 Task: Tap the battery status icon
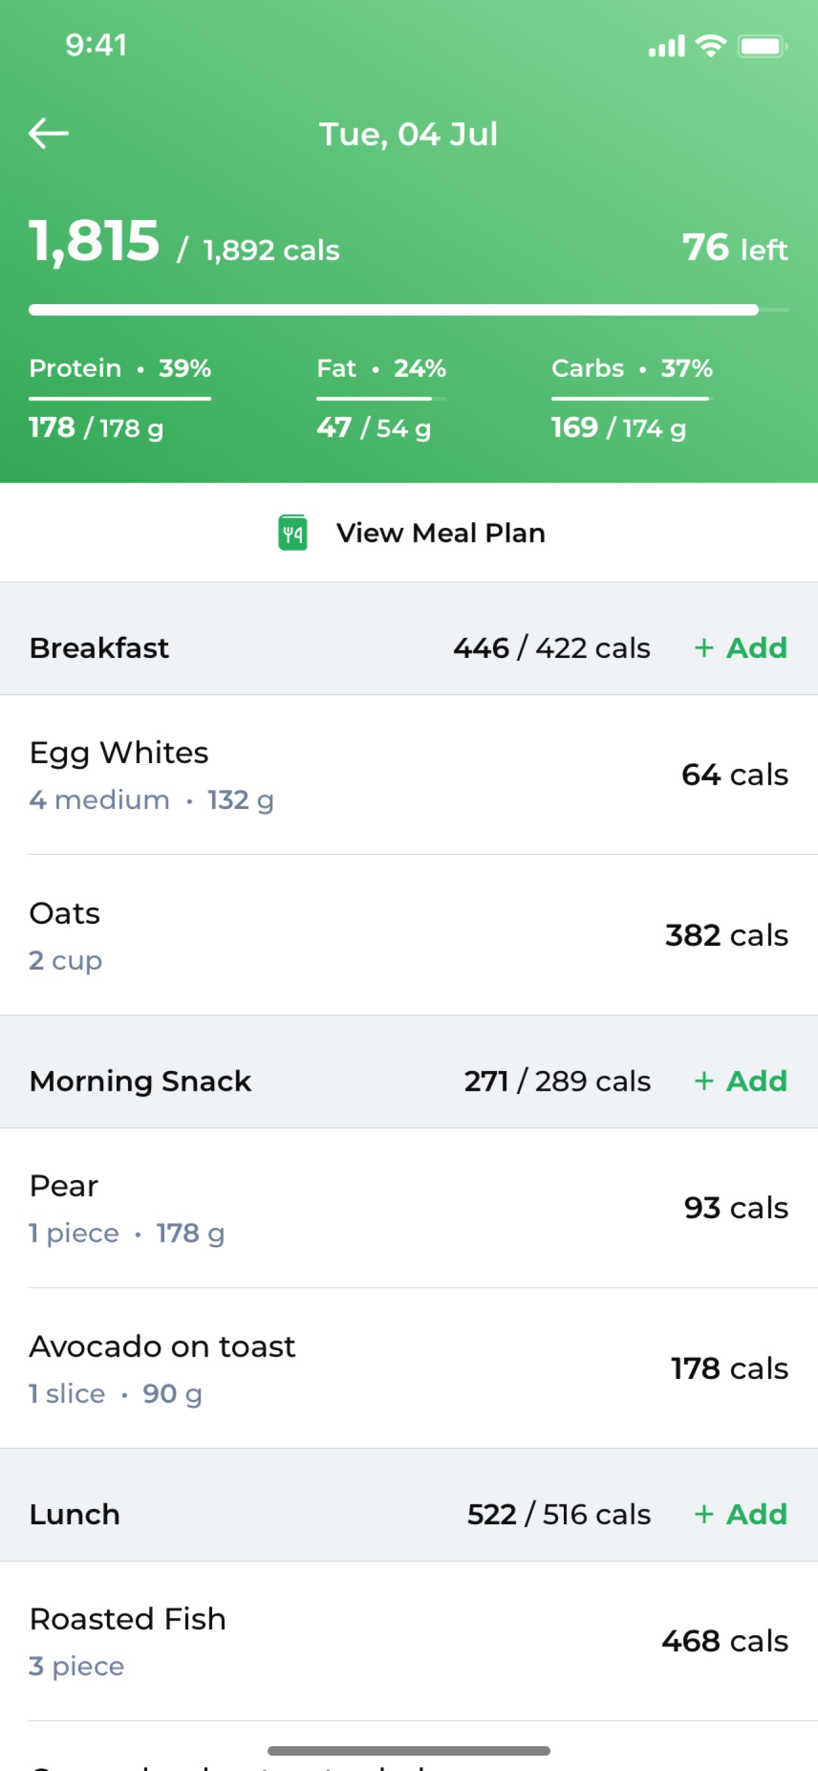(x=762, y=46)
